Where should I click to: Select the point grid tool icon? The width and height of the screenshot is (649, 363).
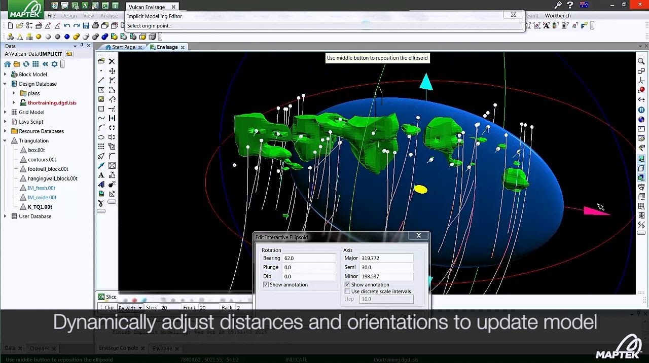coord(101,147)
